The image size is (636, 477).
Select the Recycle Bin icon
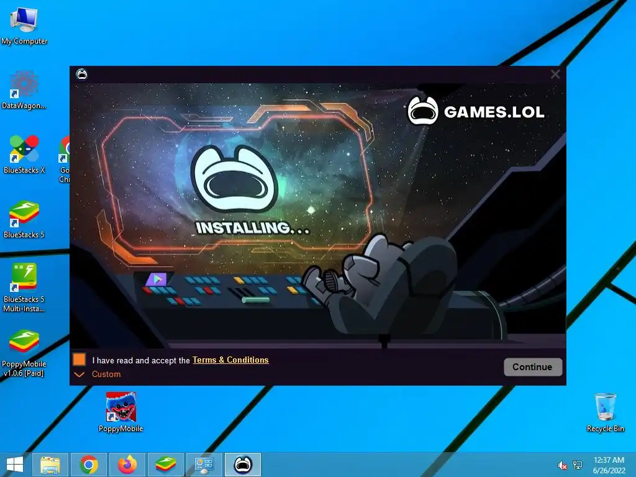(x=605, y=412)
